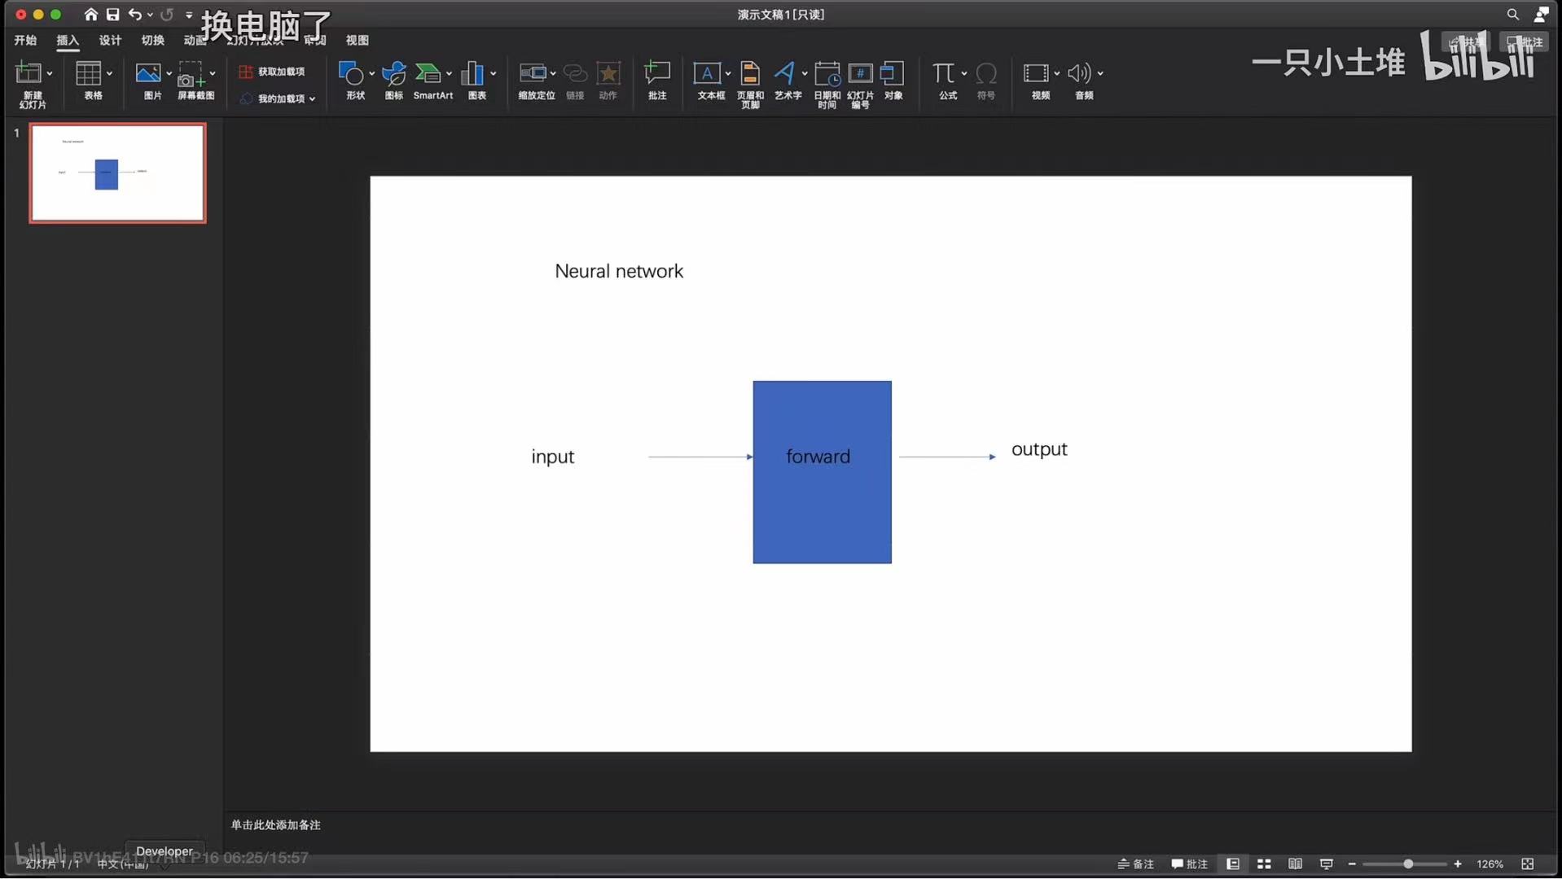This screenshot has height=879, width=1562.
Task: Click the Home icon in title bar
Action: click(x=90, y=15)
